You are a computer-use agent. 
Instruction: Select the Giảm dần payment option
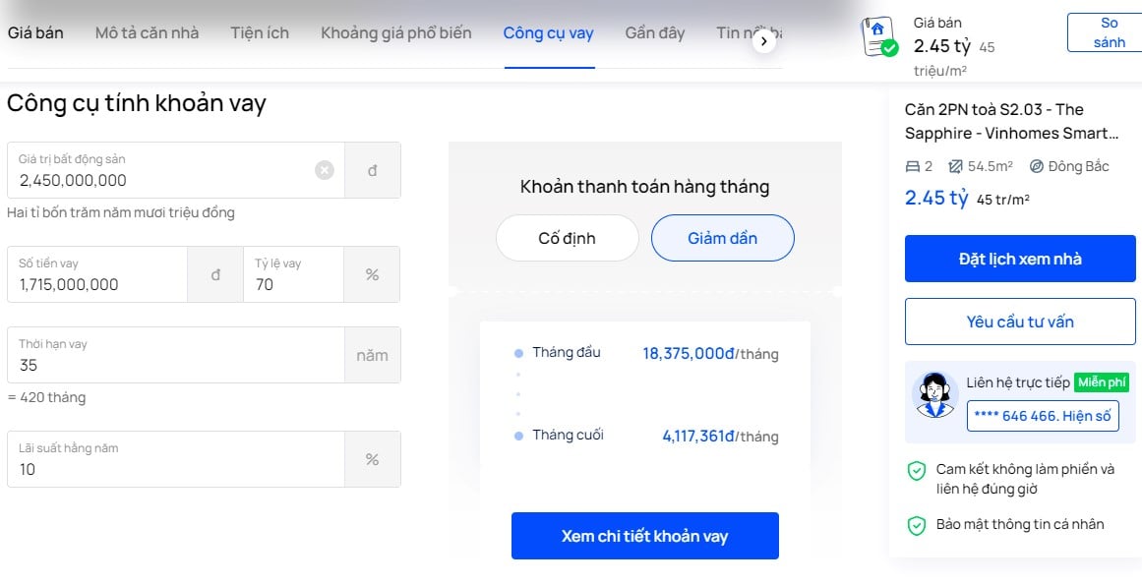pyautogui.click(x=722, y=237)
